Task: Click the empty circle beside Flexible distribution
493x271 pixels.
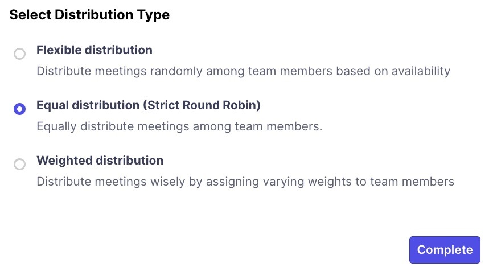Action: pyautogui.click(x=19, y=54)
